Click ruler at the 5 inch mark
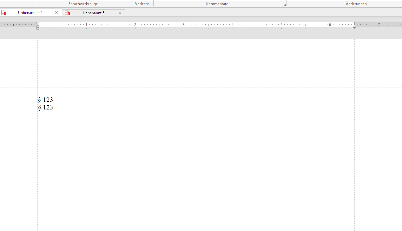The height and width of the screenshot is (231, 402). click(x=281, y=25)
